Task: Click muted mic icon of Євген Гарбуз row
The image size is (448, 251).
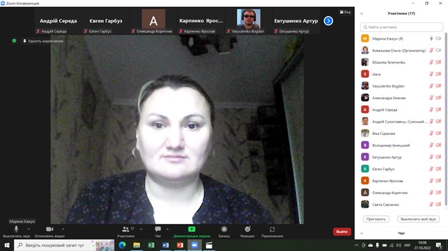Action: click(x=431, y=169)
